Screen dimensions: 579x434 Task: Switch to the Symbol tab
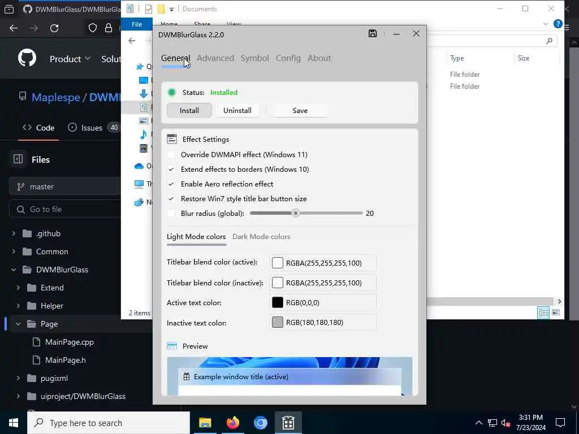(x=255, y=58)
